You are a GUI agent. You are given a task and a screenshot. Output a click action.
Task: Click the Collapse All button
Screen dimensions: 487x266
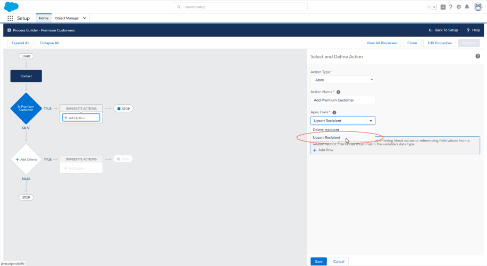pos(49,43)
